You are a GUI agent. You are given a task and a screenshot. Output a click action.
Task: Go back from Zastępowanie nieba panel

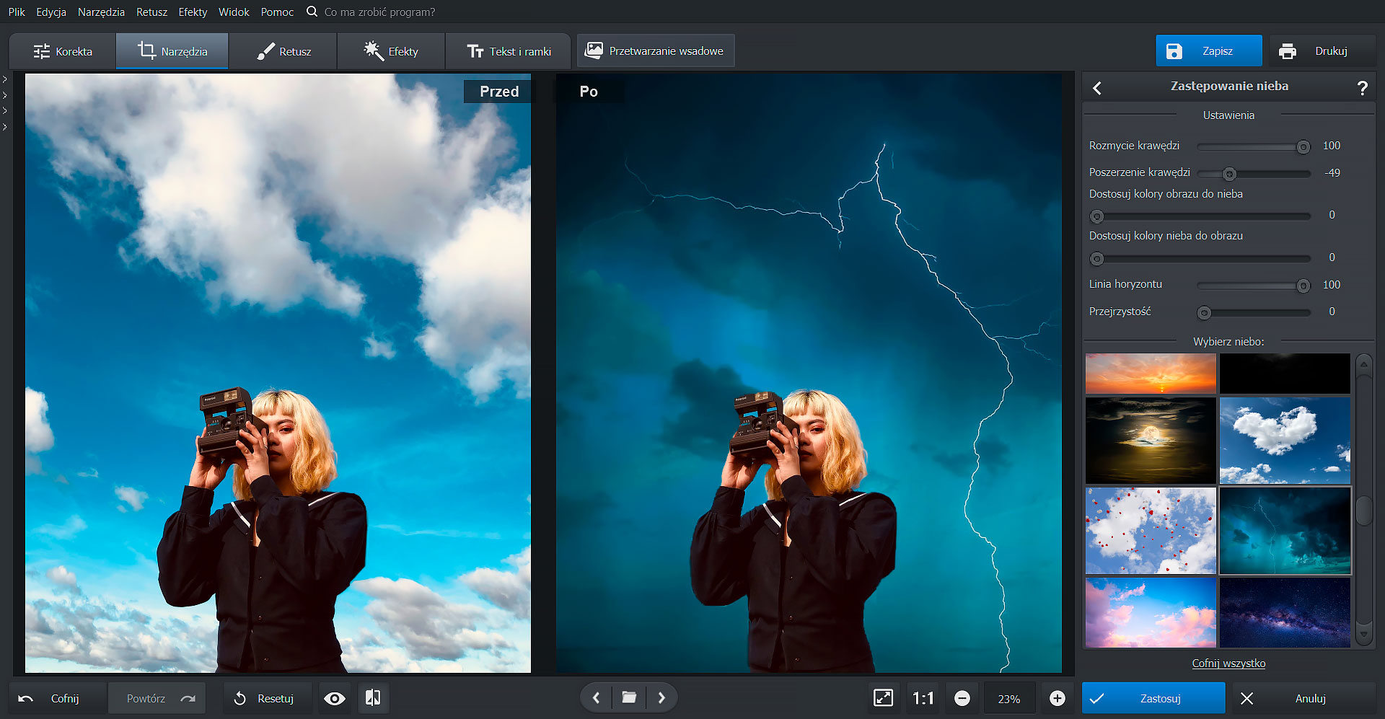tap(1097, 87)
